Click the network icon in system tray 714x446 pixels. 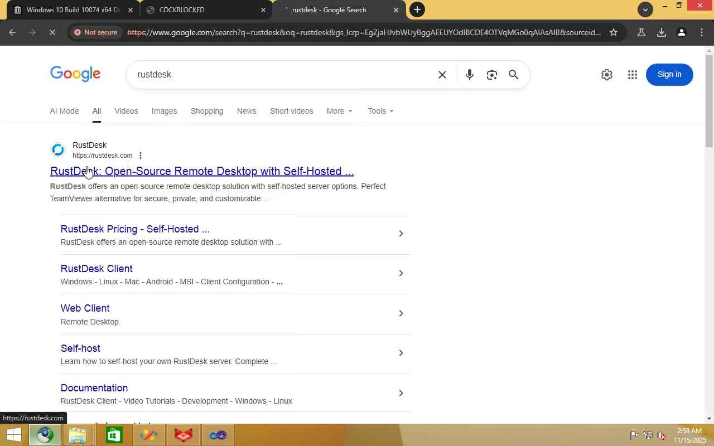648,435
